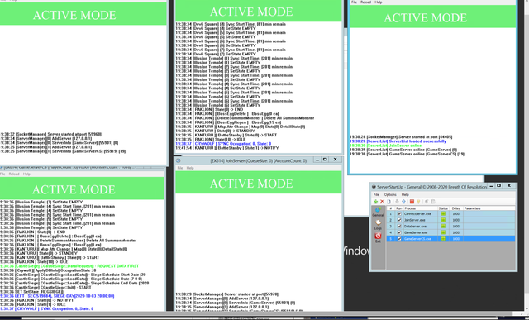Click the green plus Add process icon
The height and width of the screenshot is (320, 529).
[375, 202]
